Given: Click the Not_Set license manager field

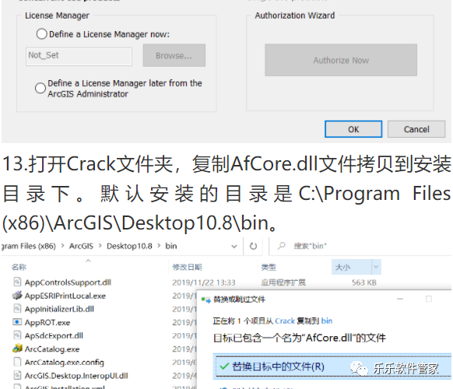Looking at the screenshot, I should (79, 56).
